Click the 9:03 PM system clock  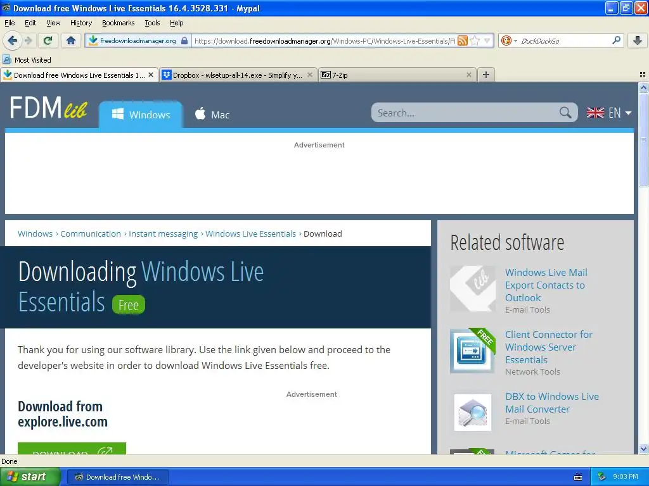pos(625,477)
